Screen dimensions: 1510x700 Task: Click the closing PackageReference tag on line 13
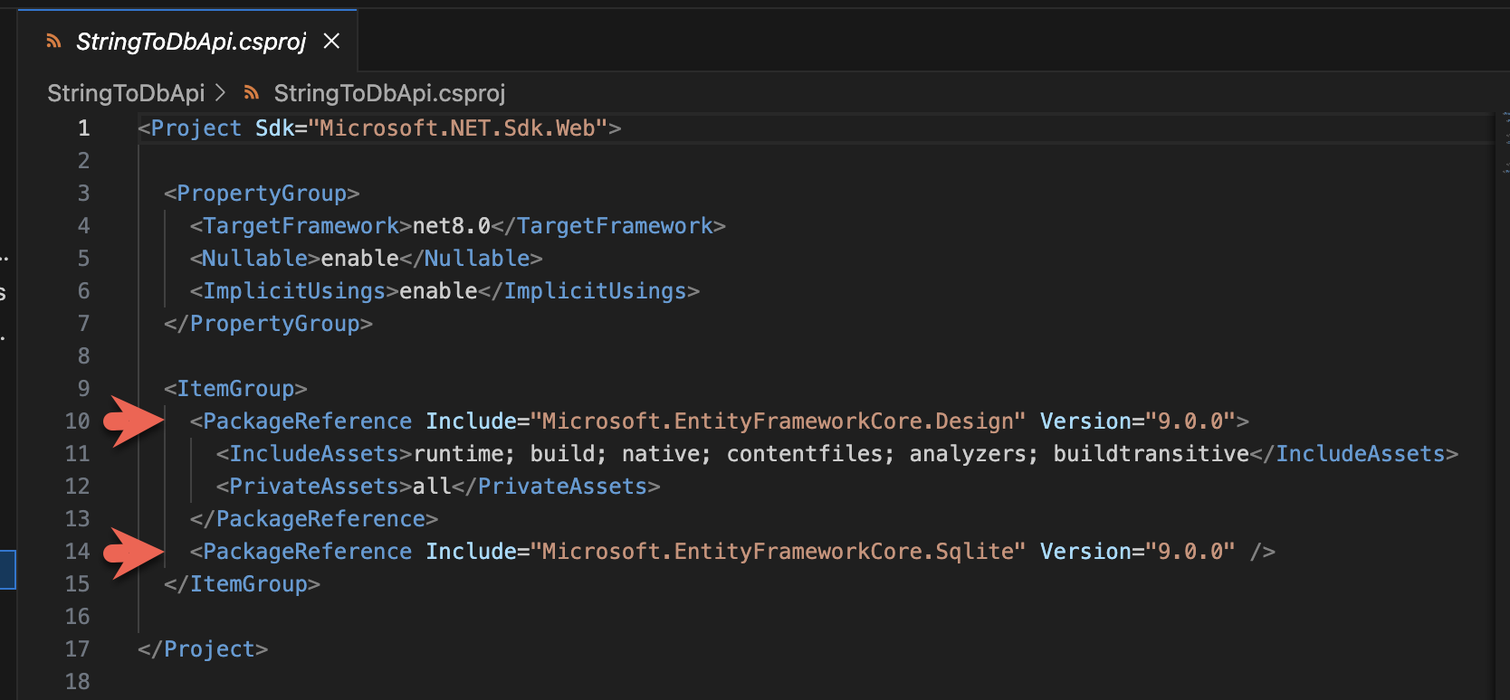(x=314, y=519)
